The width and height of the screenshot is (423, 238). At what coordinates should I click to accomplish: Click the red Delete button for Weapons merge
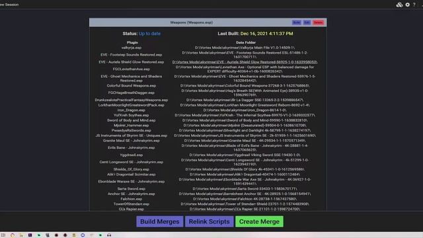[x=319, y=22]
